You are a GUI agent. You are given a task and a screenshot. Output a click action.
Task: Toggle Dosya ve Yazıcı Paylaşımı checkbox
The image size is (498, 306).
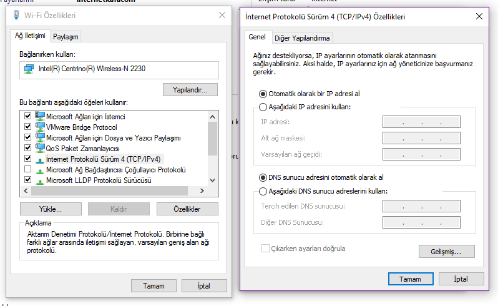(27, 137)
